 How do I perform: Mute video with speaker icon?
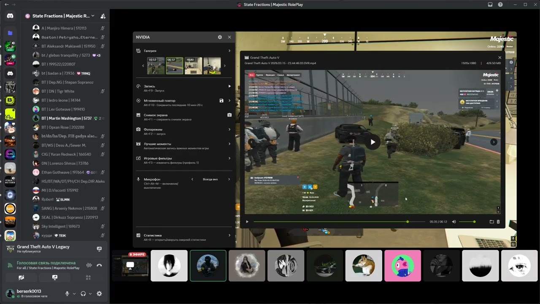[454, 222]
